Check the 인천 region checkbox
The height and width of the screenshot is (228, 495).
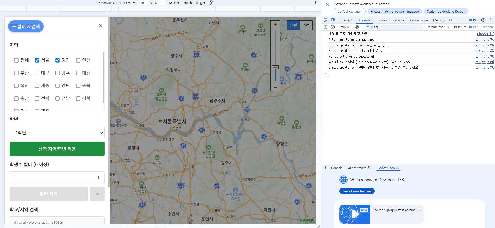coord(78,60)
